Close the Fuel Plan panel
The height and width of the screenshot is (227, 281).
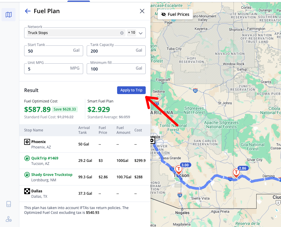(x=142, y=11)
